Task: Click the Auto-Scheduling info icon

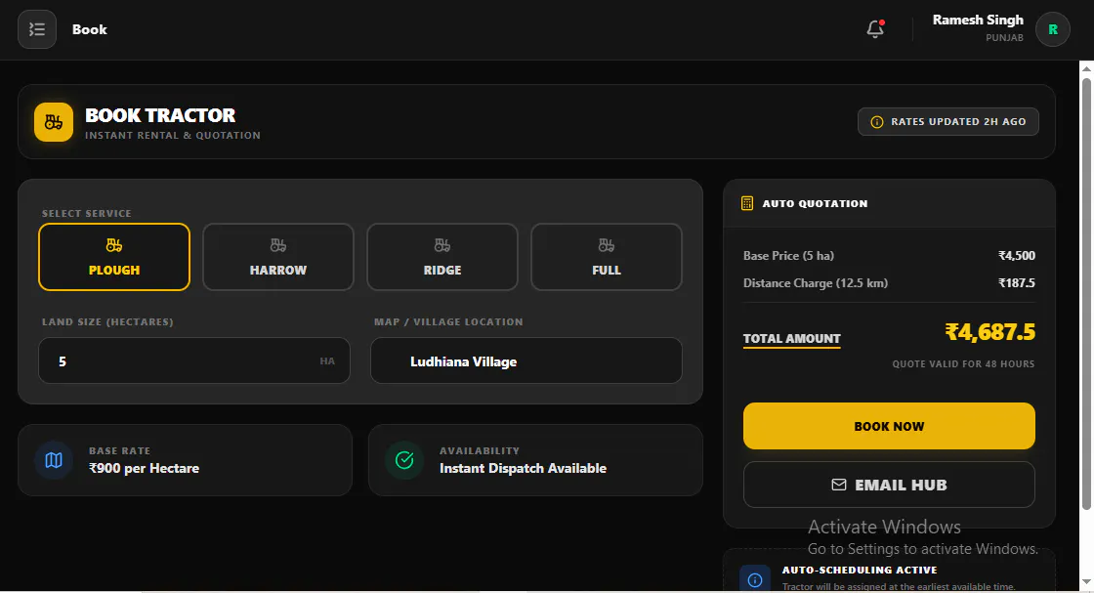Action: coord(755,579)
